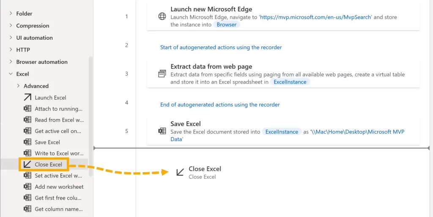Click the Add new worksheet icon
Viewport: 433px width, 217px height.
pos(27,187)
